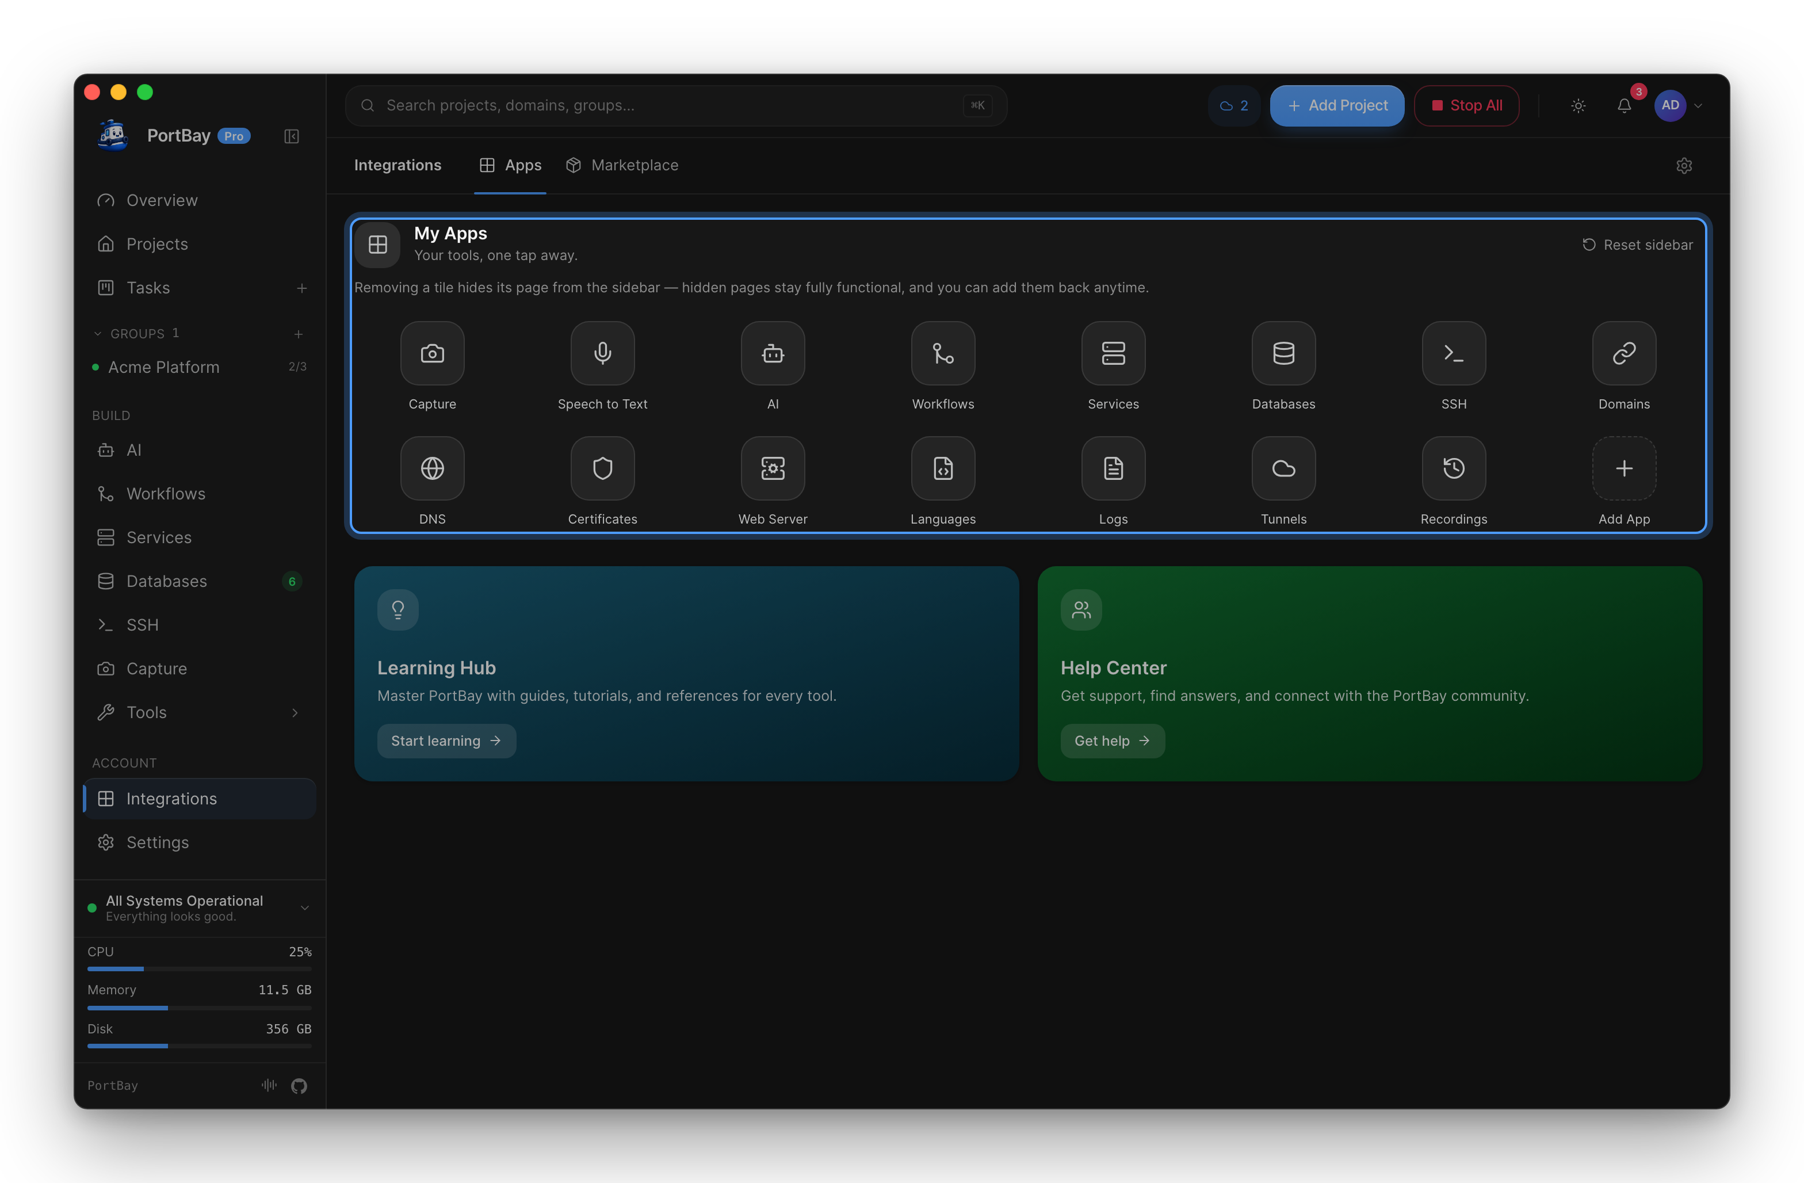The height and width of the screenshot is (1183, 1804).
Task: Switch to the Marketplace tab
Action: click(622, 165)
